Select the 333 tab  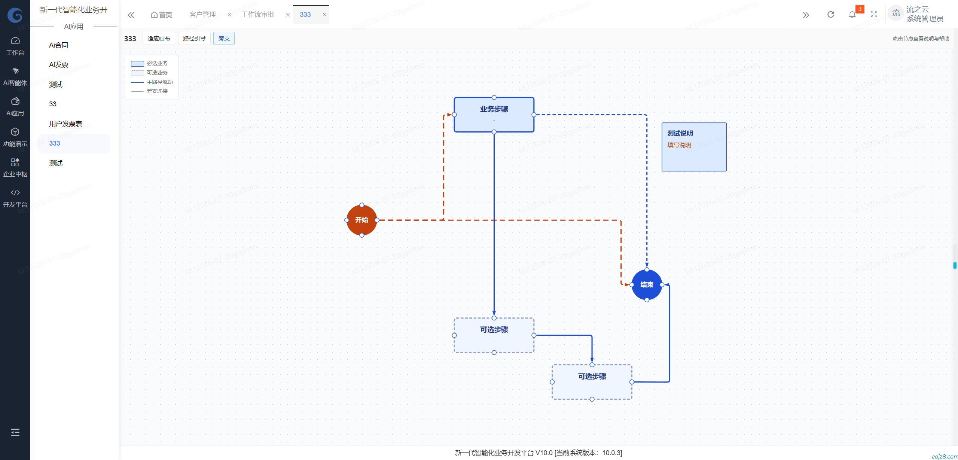coord(305,15)
